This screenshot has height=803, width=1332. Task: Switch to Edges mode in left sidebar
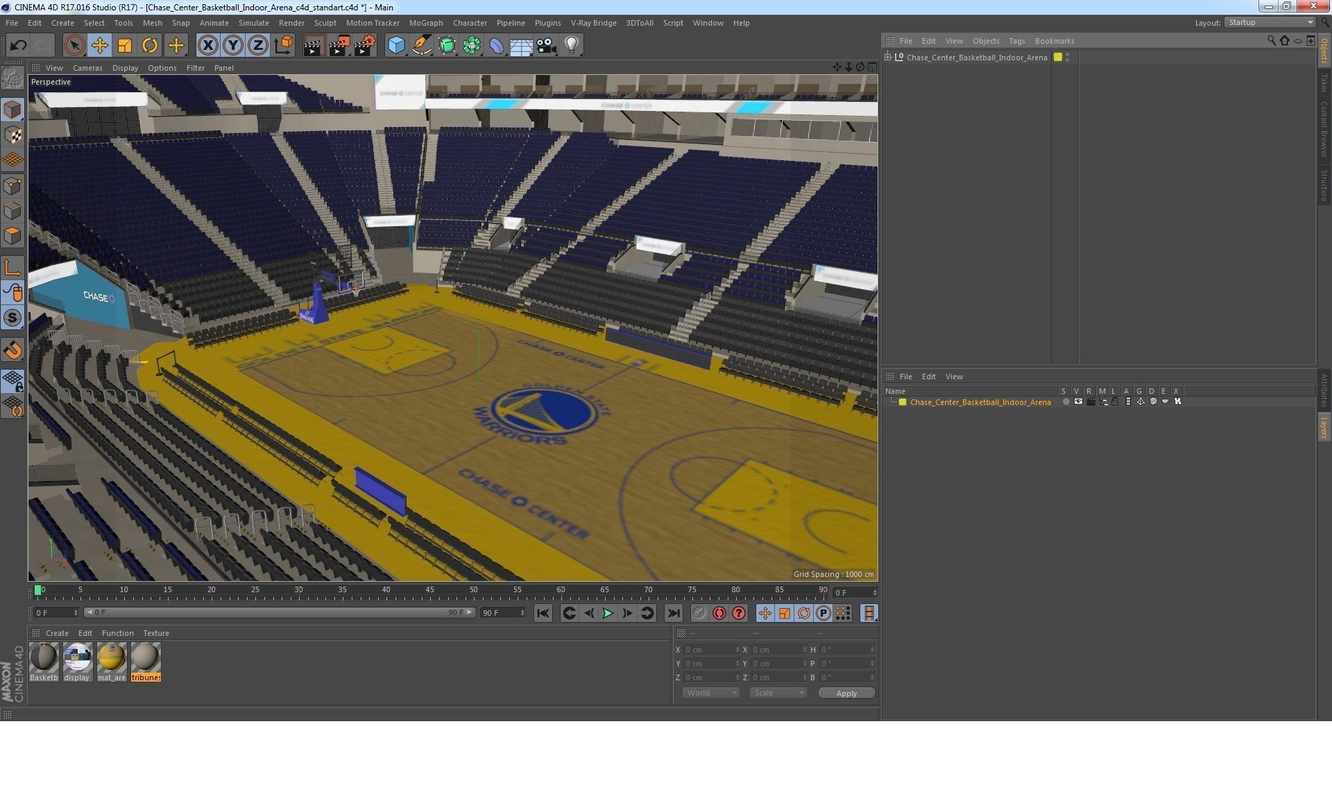pos(12,211)
